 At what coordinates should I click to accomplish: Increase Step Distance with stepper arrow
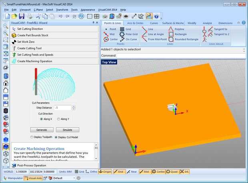74,107
